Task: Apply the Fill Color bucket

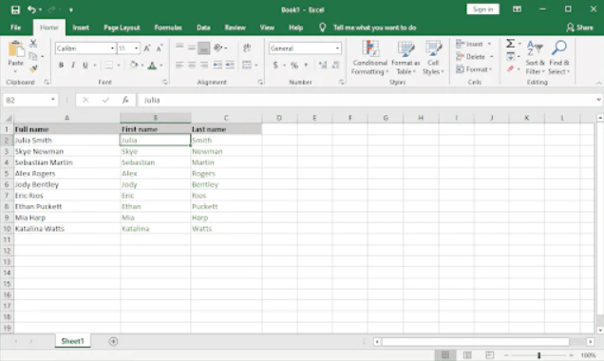Action: point(134,66)
